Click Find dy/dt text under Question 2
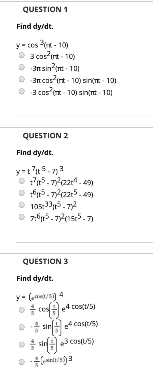This screenshot has width=153, height=383. (35, 153)
